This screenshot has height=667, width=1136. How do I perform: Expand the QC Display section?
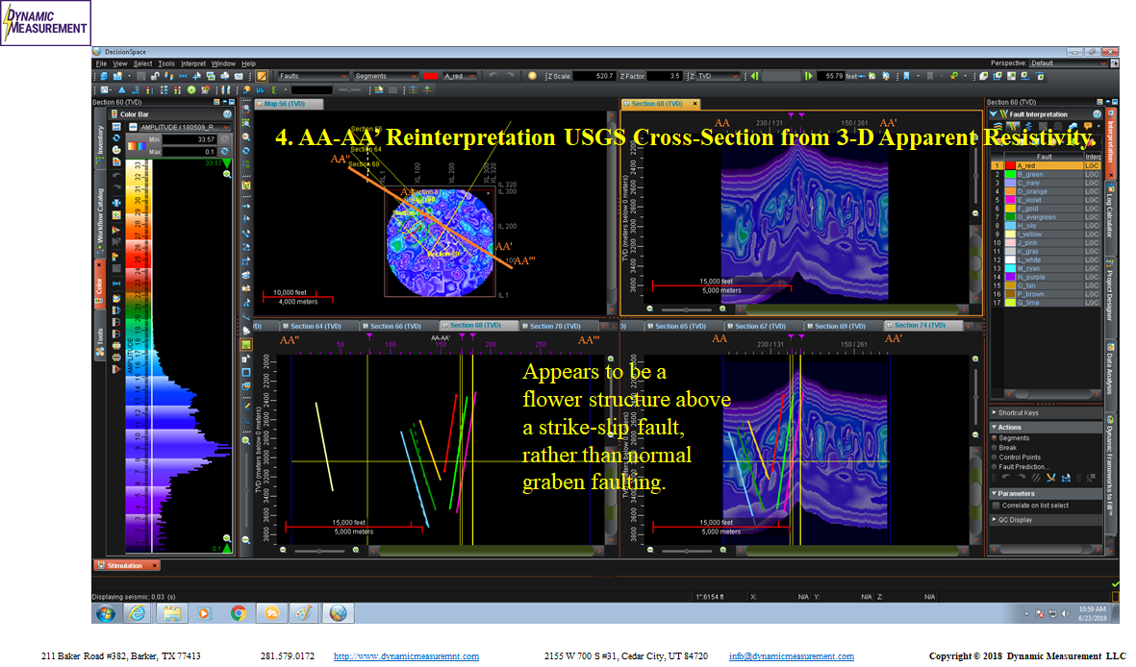click(1046, 520)
